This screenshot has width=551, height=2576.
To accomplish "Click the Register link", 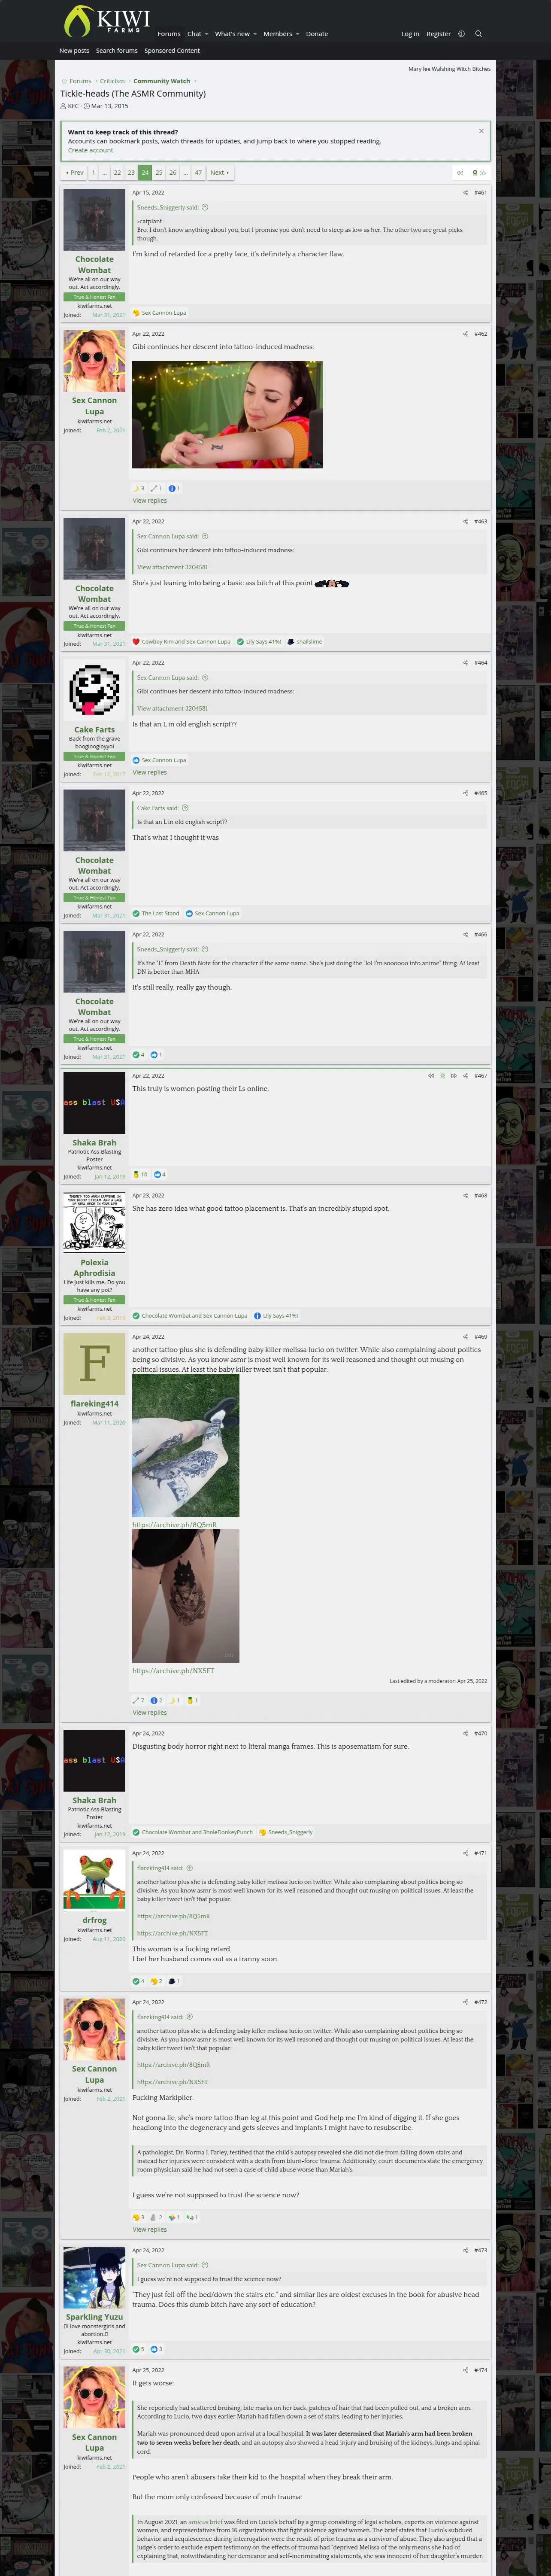I will pos(438,34).
